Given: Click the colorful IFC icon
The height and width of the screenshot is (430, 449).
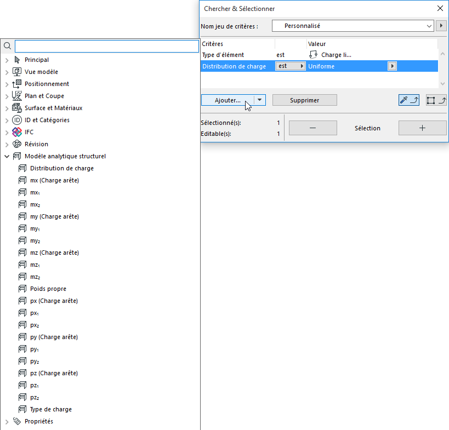Looking at the screenshot, I should (17, 132).
